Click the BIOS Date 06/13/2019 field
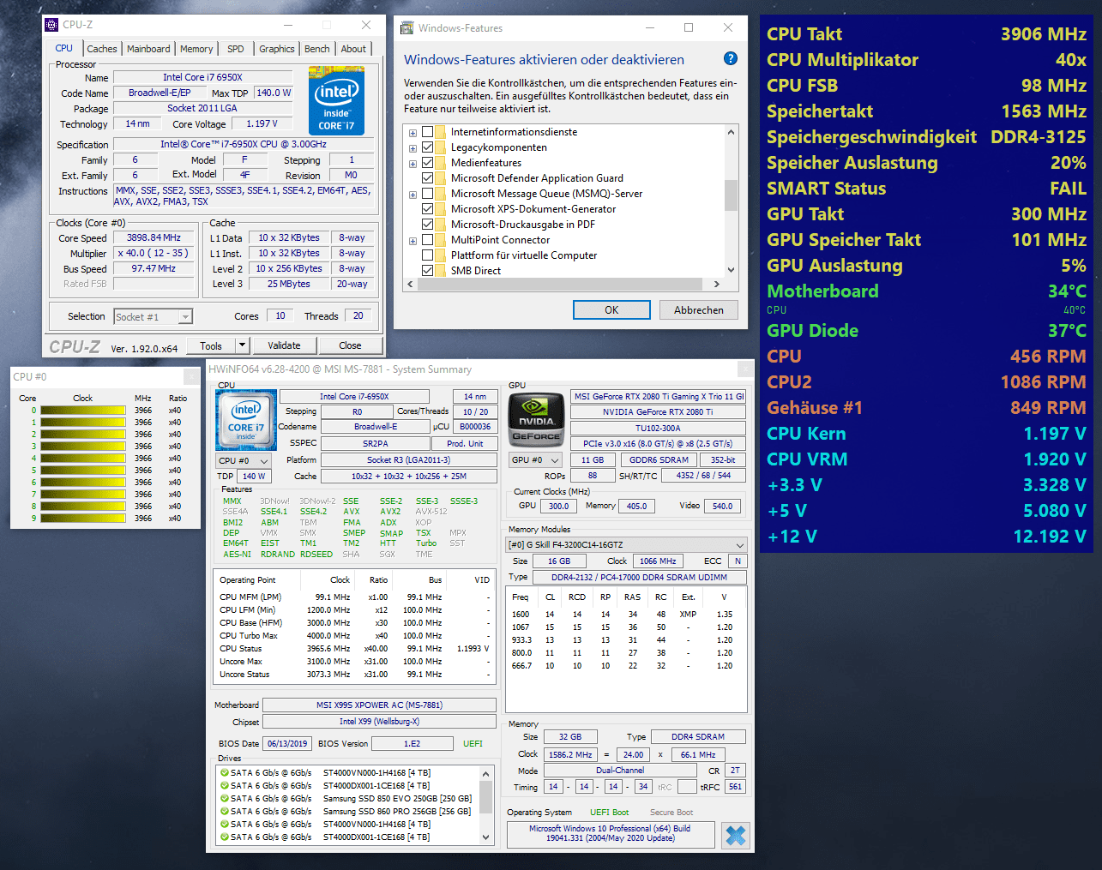 pos(287,744)
